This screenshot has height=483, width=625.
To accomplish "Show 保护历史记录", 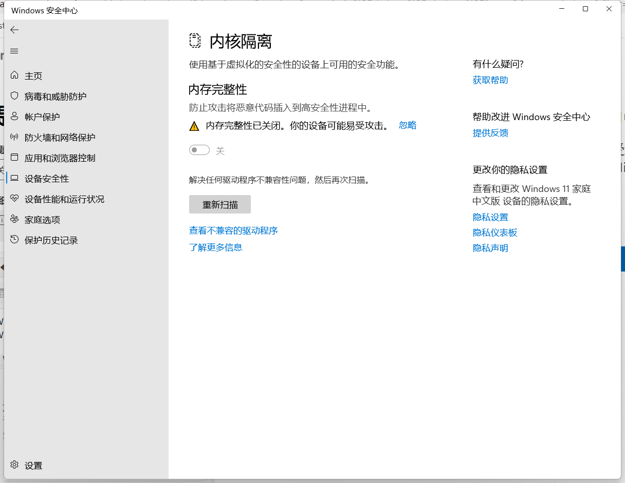I will pos(51,240).
